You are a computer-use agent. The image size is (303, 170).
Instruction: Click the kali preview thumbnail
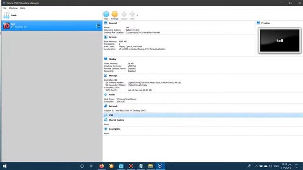coord(280,41)
